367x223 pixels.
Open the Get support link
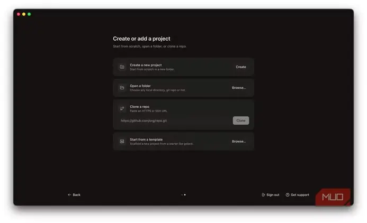pos(297,195)
